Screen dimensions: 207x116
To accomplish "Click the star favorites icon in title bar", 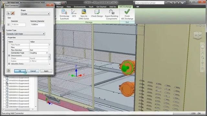I will click(x=179, y=3).
